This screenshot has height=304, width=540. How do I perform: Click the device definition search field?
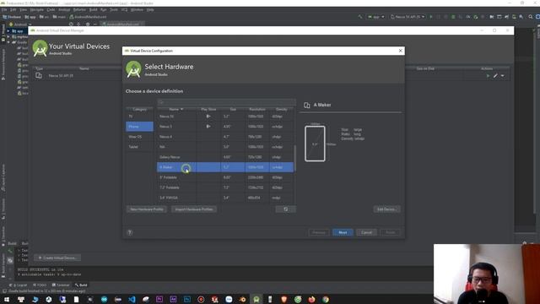click(x=226, y=102)
